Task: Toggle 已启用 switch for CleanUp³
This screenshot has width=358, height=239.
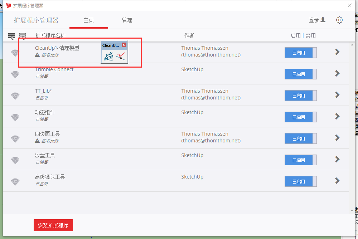Action: (300, 53)
